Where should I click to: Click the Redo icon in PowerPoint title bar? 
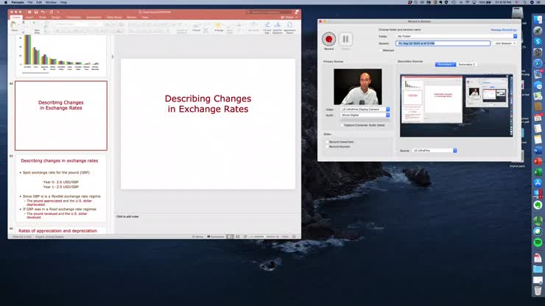point(52,12)
